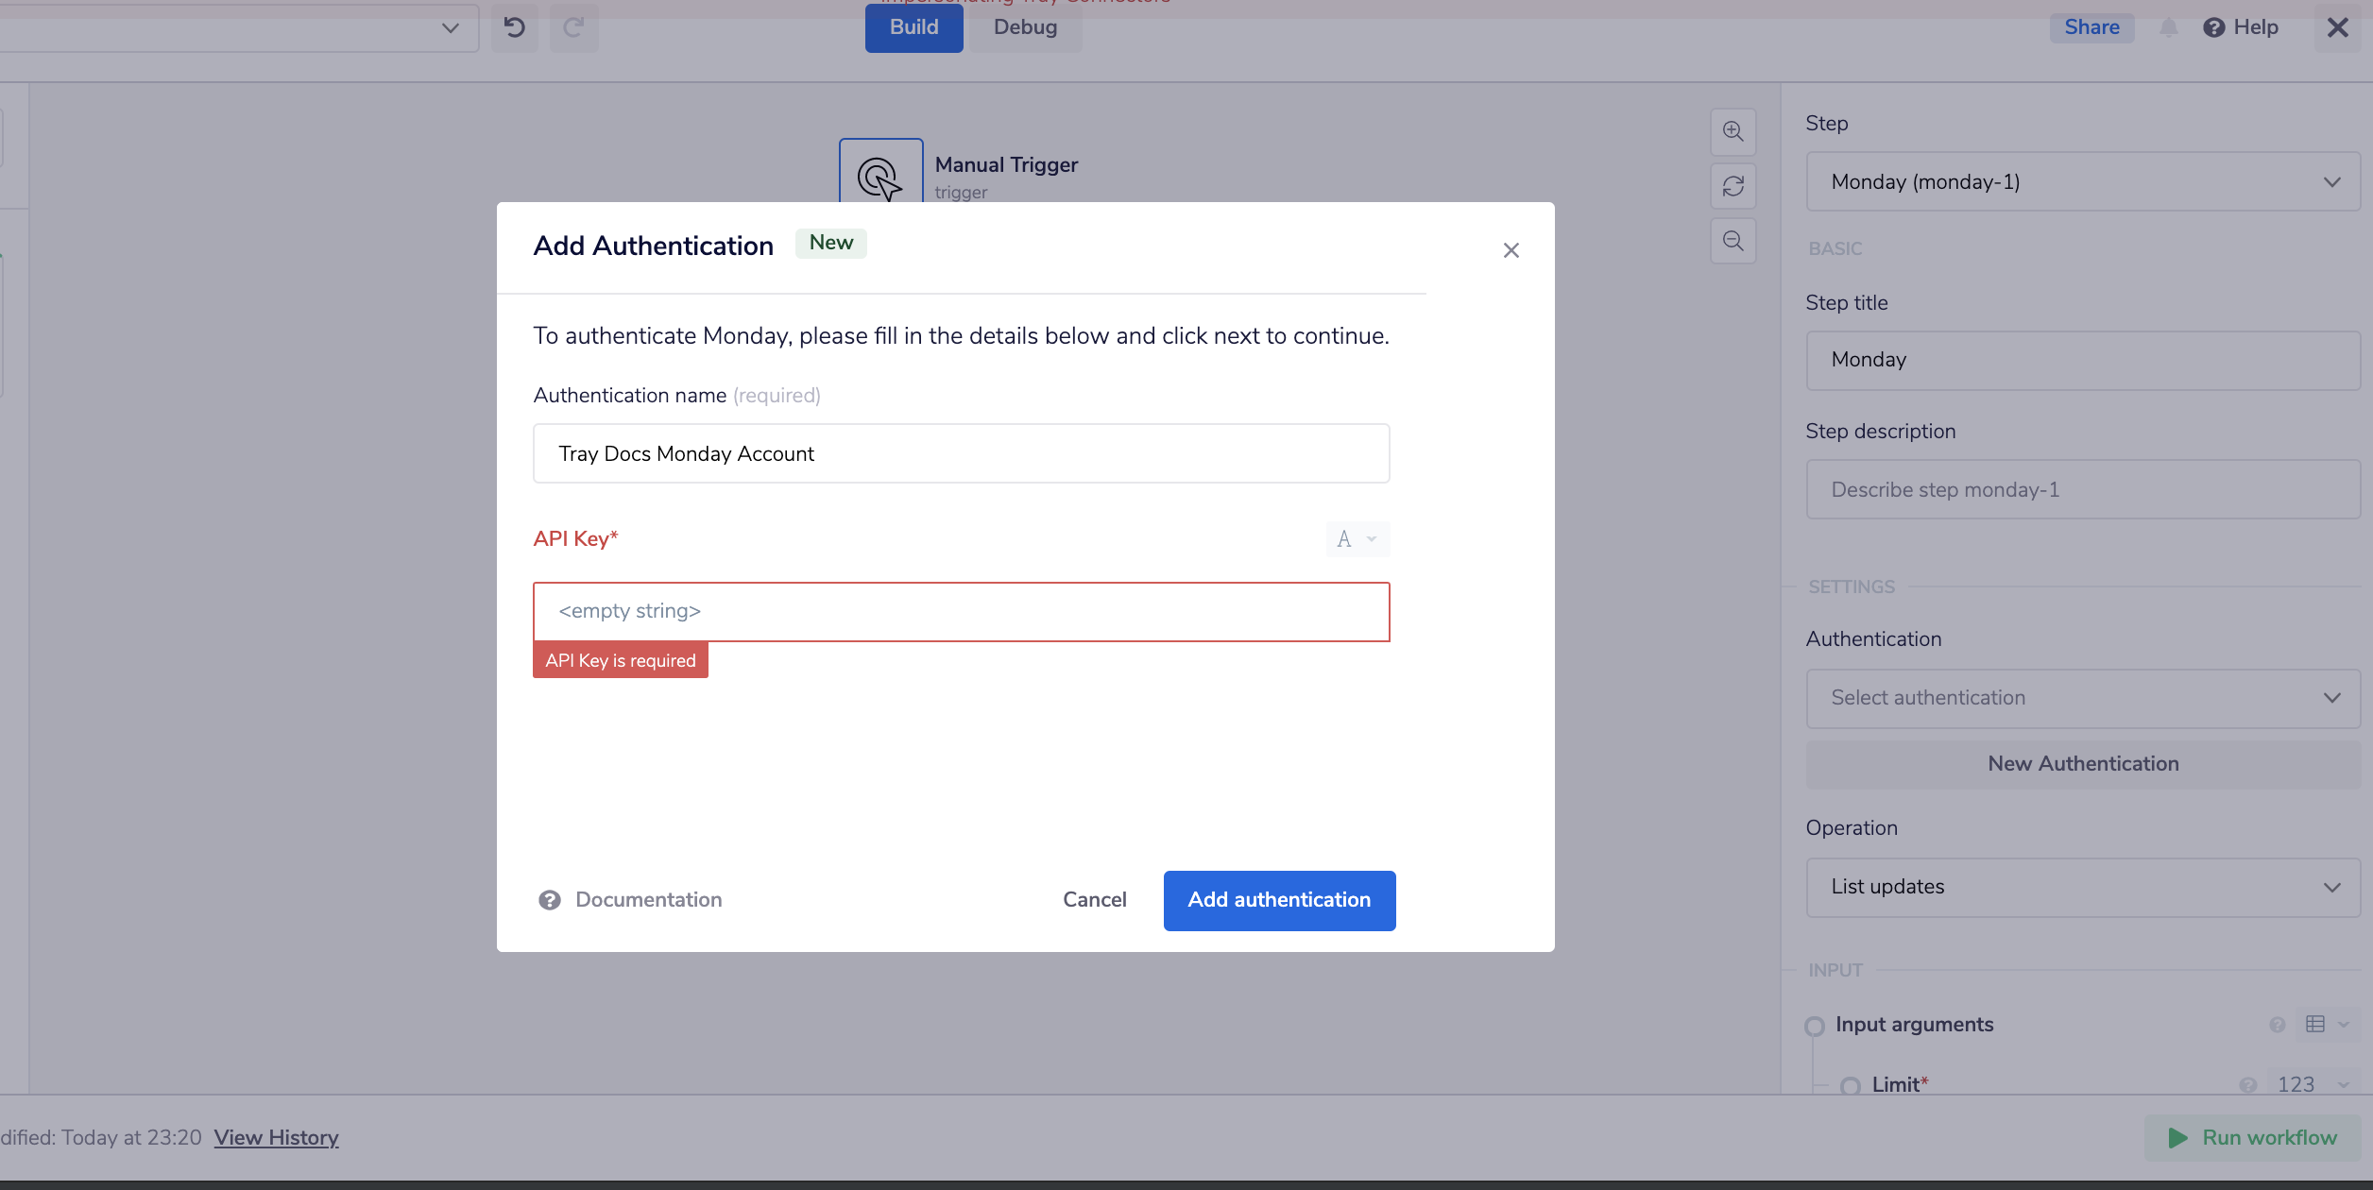Open notifications via the bell icon
Image resolution: width=2373 pixels, height=1190 pixels.
coord(2169,26)
